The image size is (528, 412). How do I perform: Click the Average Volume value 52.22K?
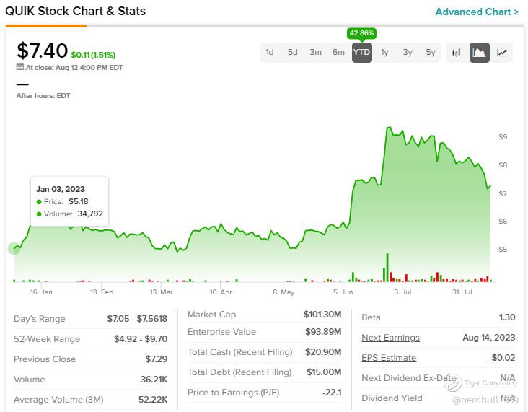pyautogui.click(x=153, y=400)
